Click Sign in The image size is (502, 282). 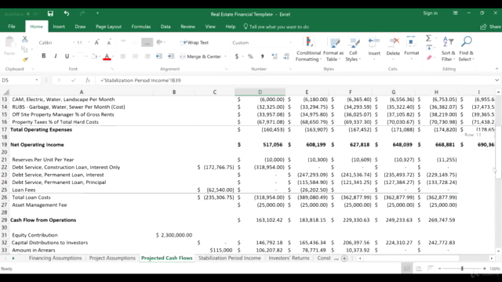[431, 13]
